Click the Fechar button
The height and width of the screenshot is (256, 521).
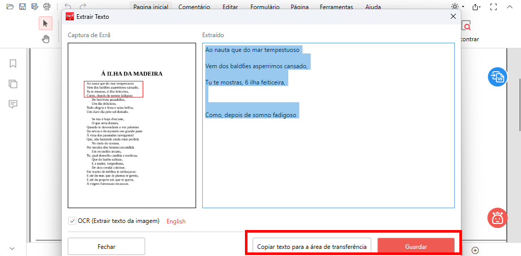point(106,246)
